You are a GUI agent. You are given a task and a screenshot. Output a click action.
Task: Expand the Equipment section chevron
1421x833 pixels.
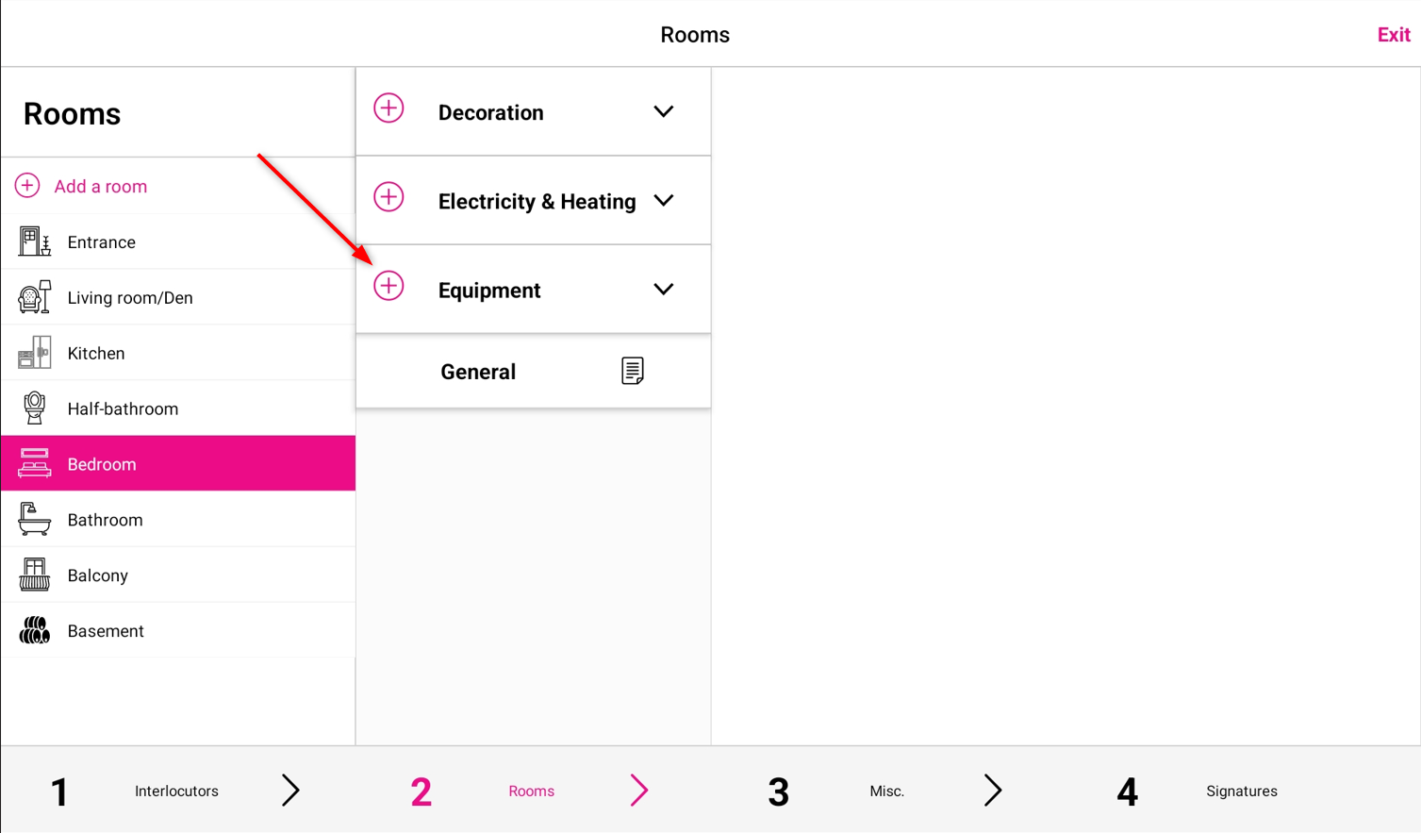tap(664, 289)
